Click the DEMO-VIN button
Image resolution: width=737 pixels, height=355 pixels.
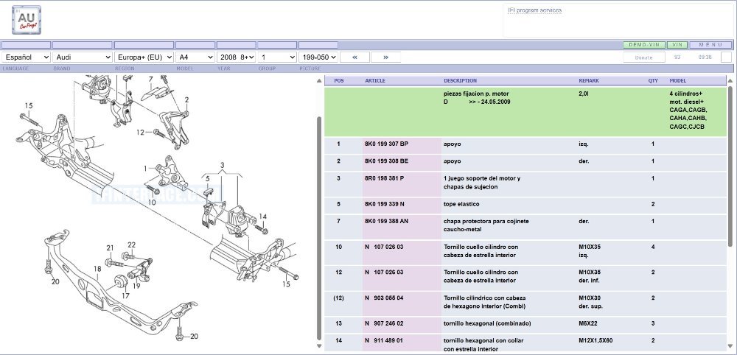tap(644, 45)
